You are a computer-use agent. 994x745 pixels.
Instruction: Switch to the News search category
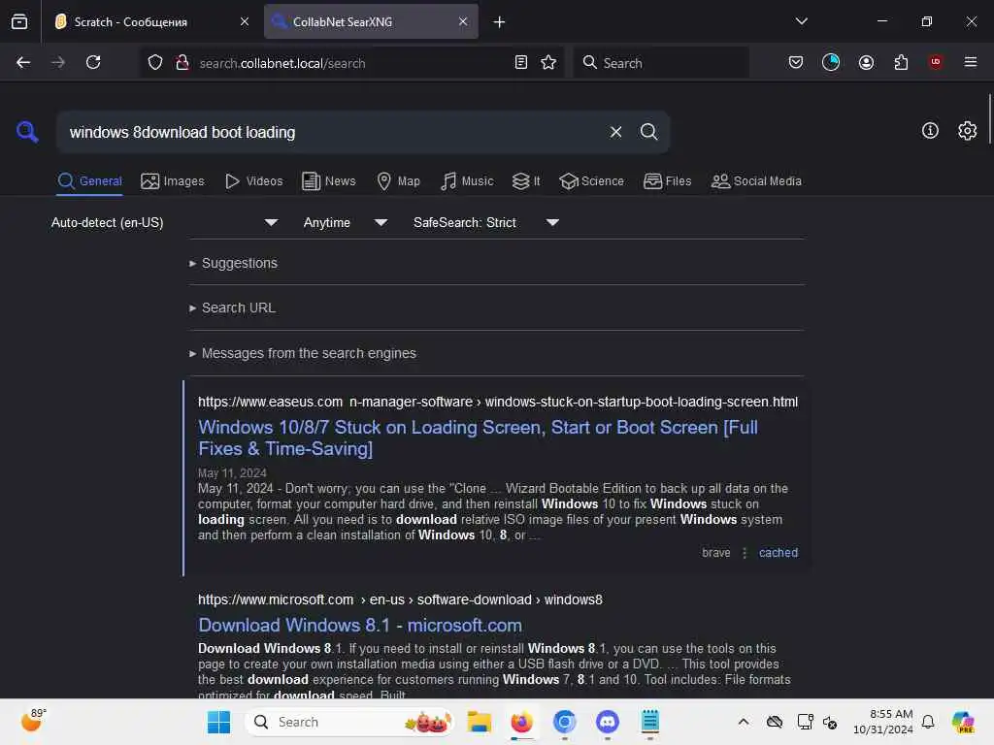pyautogui.click(x=329, y=181)
